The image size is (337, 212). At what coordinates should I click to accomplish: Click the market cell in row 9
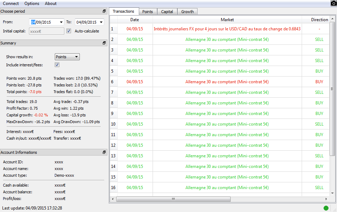coord(227,114)
